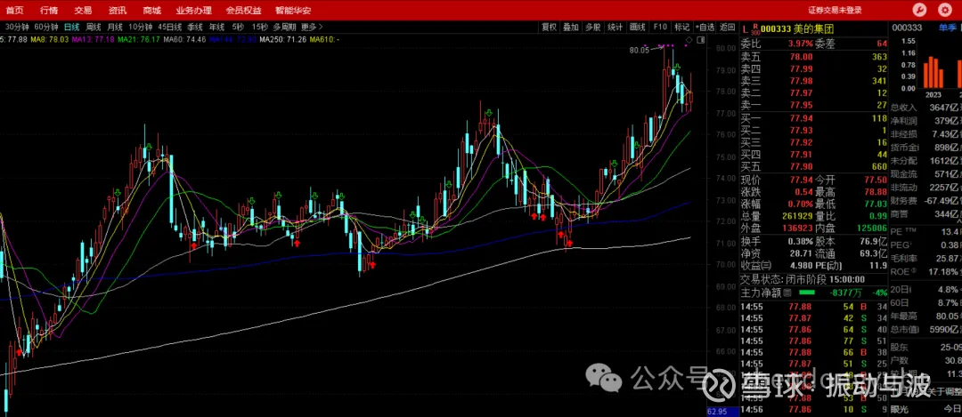This screenshot has width=962, height=417.
Task: Click the L margin-trading badge
Action: click(x=744, y=28)
